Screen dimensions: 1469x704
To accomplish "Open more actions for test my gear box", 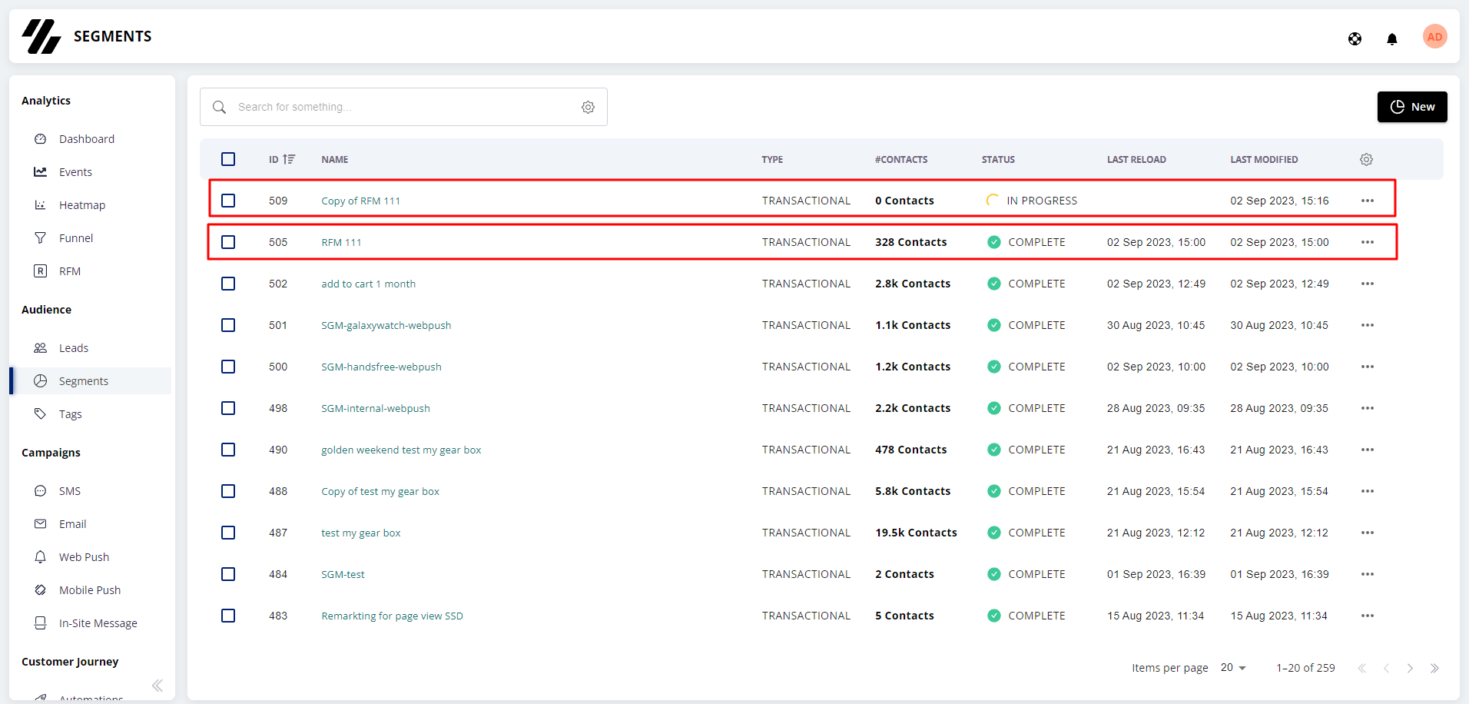I will click(1368, 533).
